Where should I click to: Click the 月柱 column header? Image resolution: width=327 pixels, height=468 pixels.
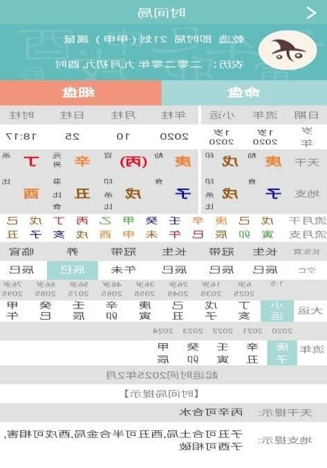123,115
